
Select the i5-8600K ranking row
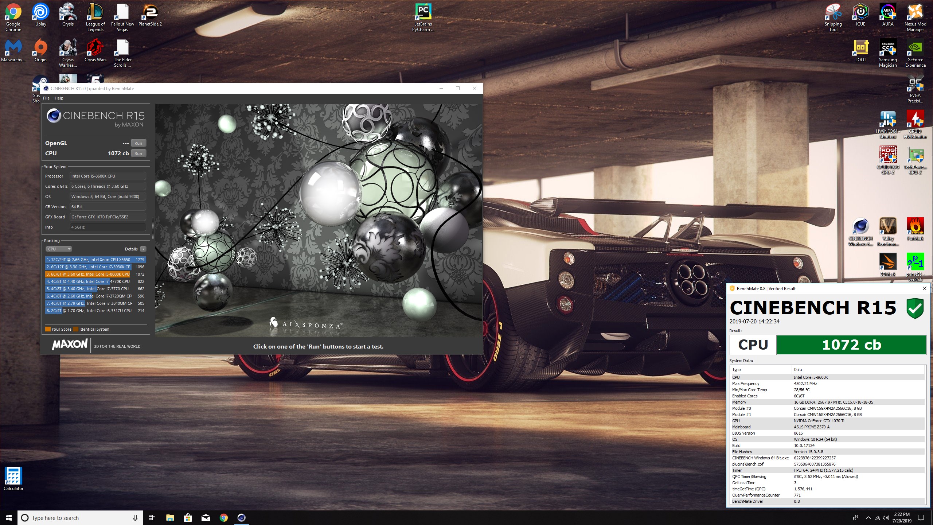click(x=95, y=274)
